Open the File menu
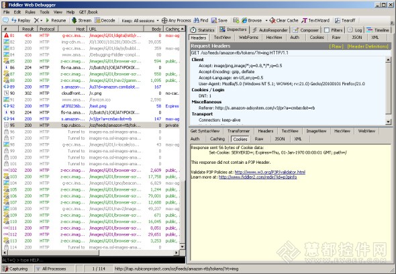 [x=6, y=12]
